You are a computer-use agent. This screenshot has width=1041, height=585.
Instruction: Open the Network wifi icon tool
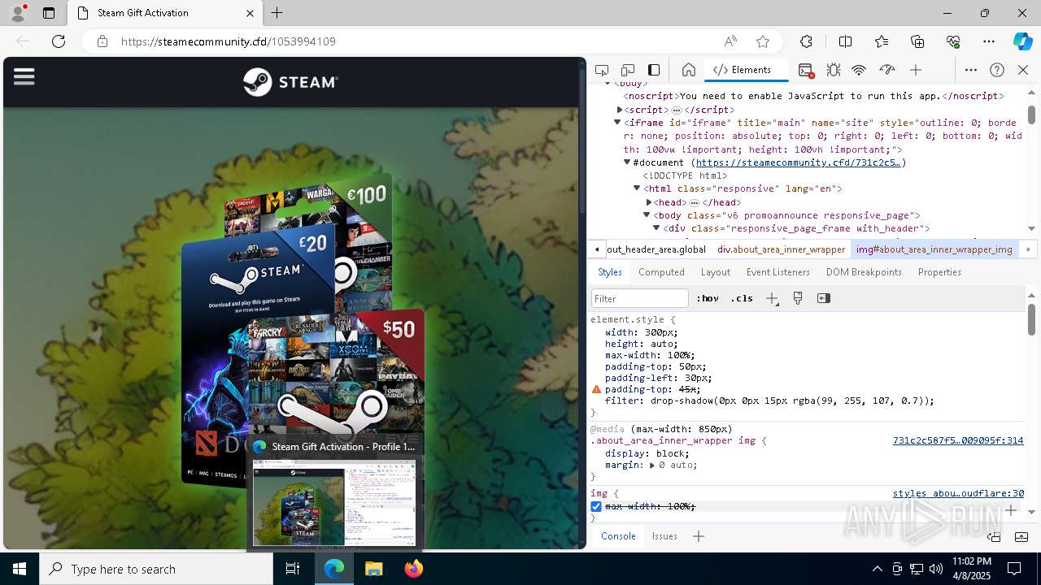(859, 70)
